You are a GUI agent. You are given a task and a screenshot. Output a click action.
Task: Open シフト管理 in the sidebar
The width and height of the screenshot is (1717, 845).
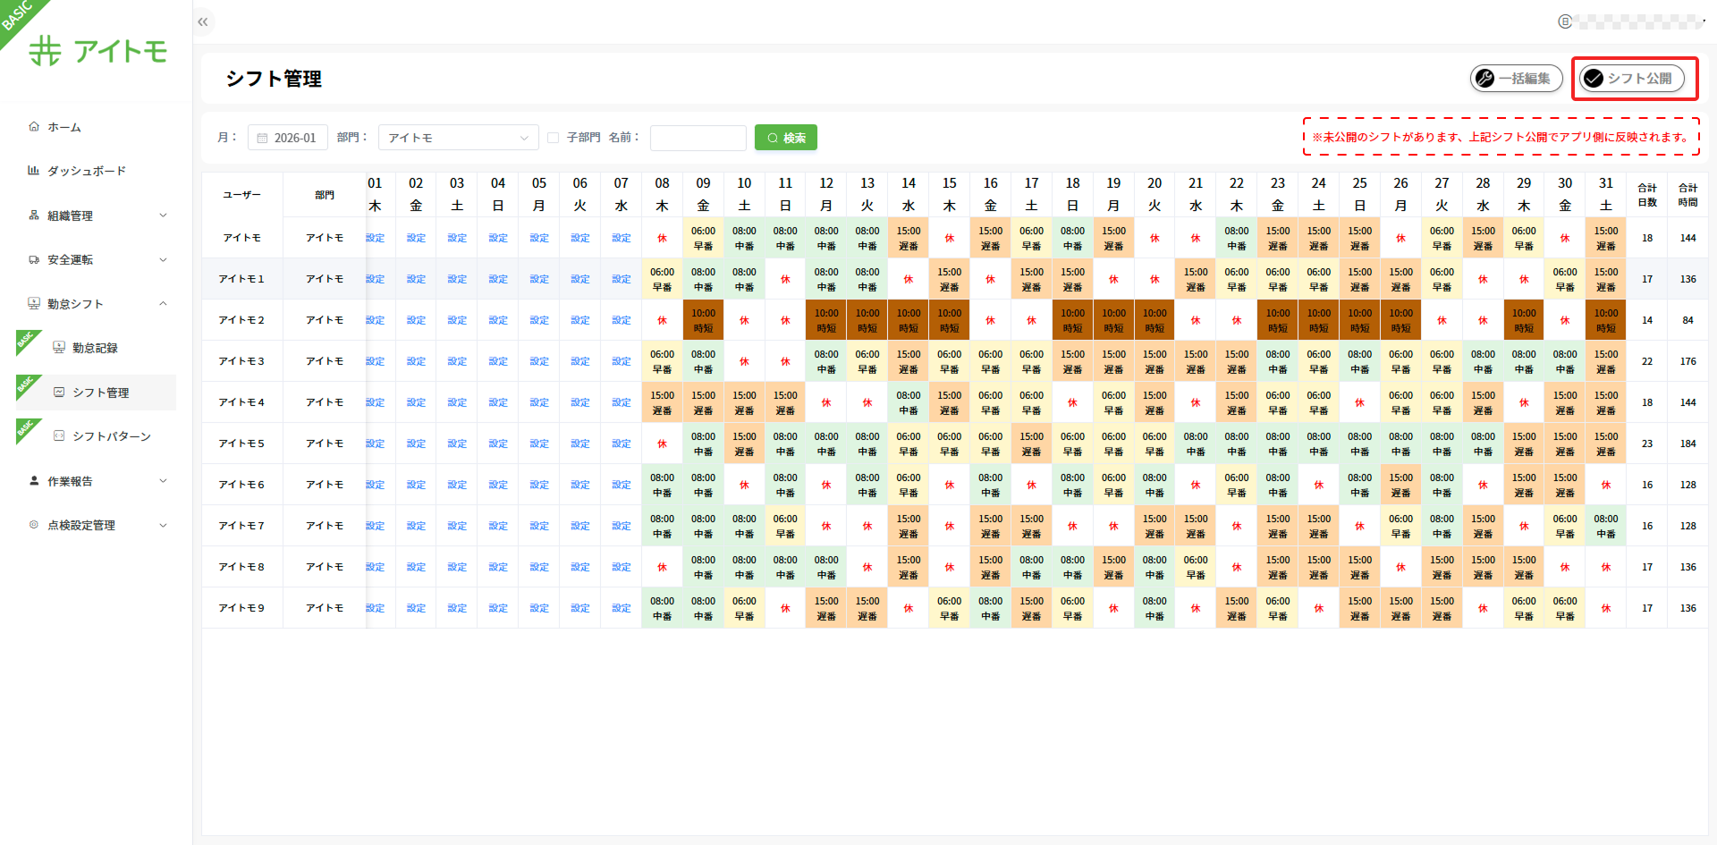[x=100, y=393]
